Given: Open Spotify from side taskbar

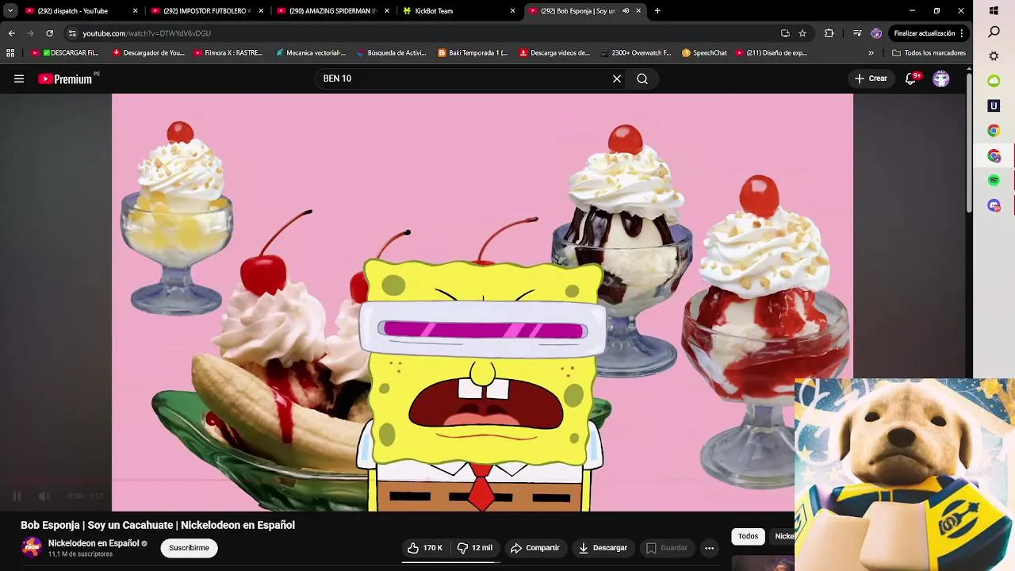Looking at the screenshot, I should [x=994, y=181].
